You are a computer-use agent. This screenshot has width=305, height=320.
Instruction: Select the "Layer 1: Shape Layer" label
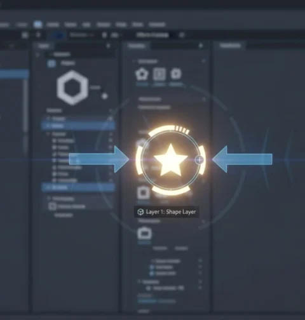click(171, 212)
